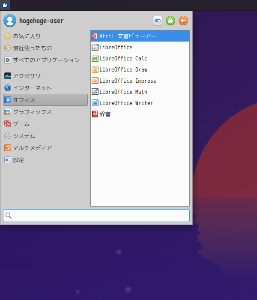Screen dimensions: 257x300
Task: Click the Atril document viewer icon
Action: coord(95,36)
